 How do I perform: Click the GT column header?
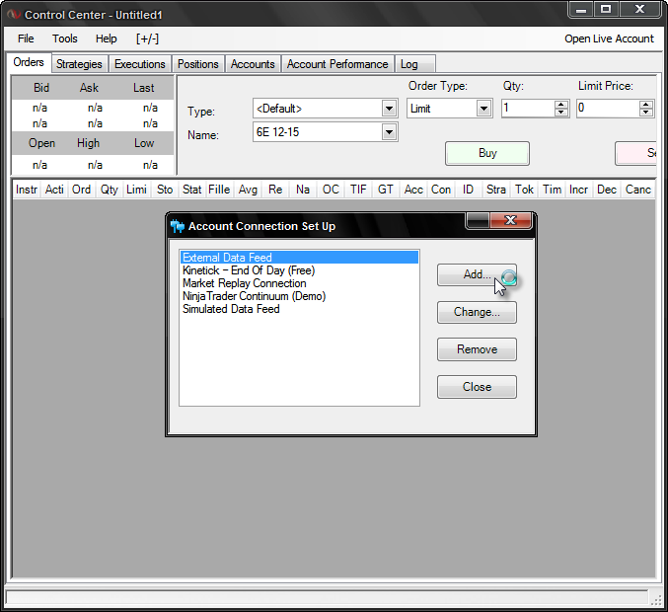click(x=386, y=190)
